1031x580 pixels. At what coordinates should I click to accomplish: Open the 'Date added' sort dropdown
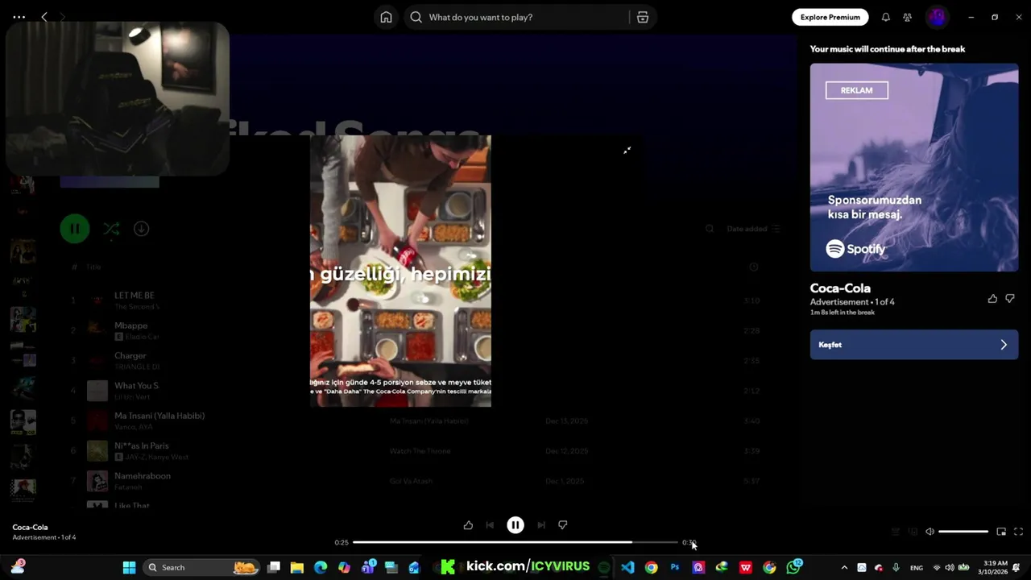click(753, 229)
